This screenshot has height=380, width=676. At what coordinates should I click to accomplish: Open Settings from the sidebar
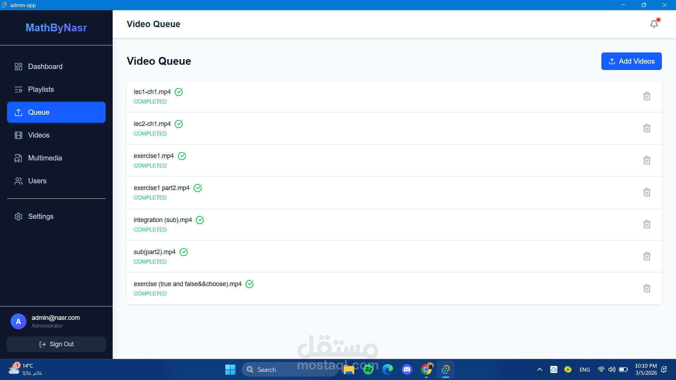tap(41, 216)
